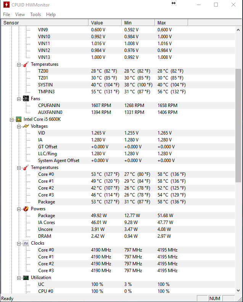Collapse the Fans group expander
The height and width of the screenshot is (302, 243).
tap(19, 99)
